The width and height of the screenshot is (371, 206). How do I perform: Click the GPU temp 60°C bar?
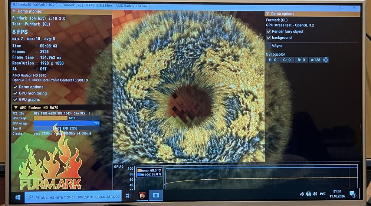pos(66,118)
